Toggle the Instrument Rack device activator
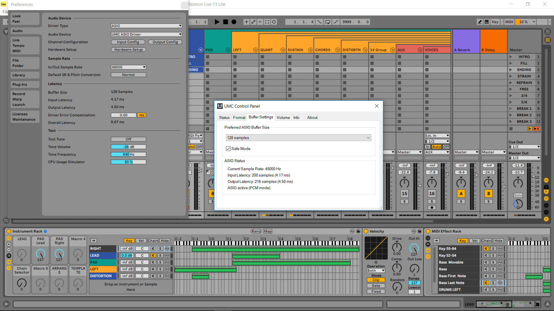This screenshot has height=311, width=554. 9,231
